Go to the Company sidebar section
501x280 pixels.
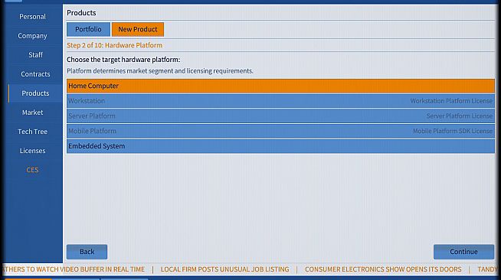tap(32, 36)
